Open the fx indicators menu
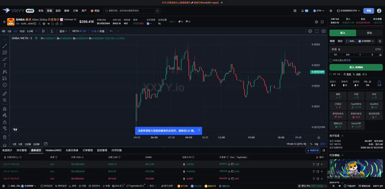 (52, 31)
